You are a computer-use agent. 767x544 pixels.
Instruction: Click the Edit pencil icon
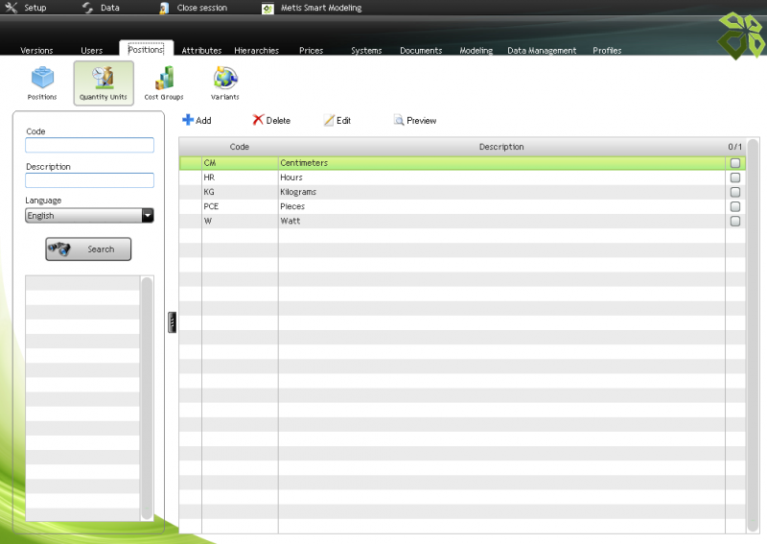pyautogui.click(x=329, y=121)
